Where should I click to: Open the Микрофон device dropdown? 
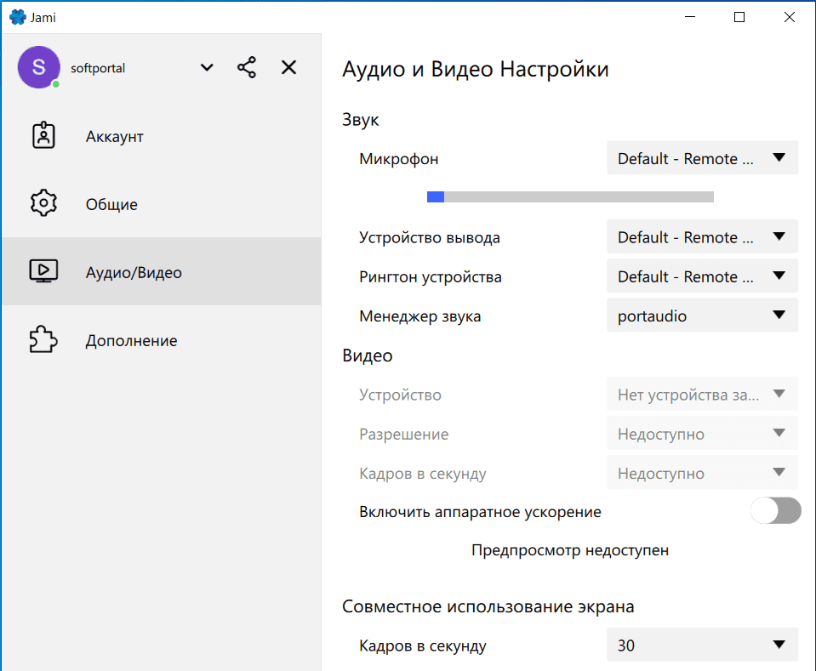click(x=702, y=158)
